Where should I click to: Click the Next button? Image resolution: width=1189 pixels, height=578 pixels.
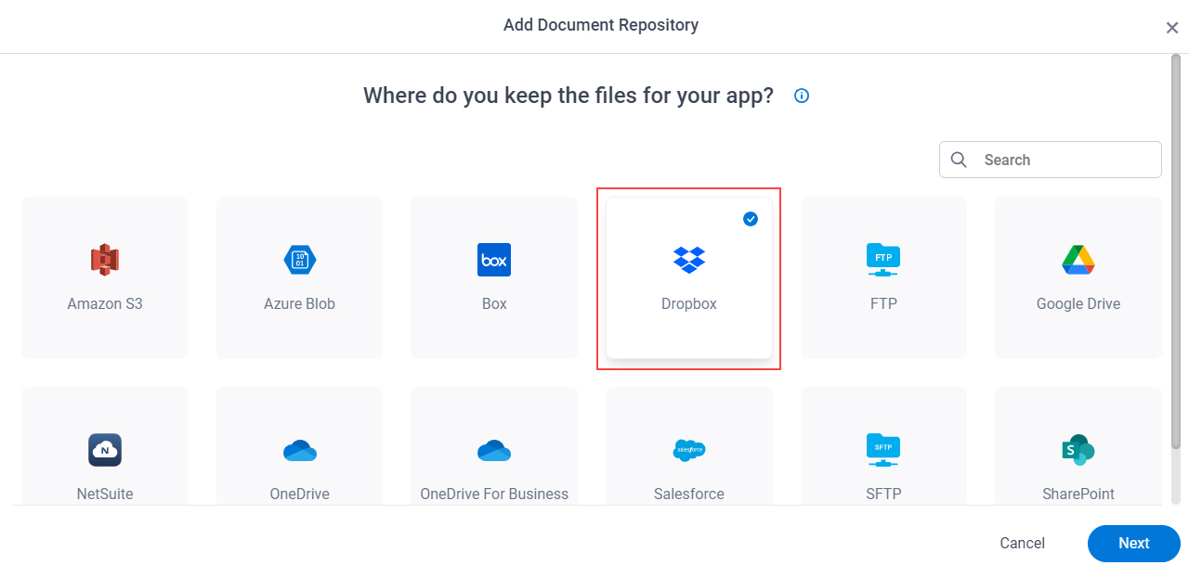1134,544
